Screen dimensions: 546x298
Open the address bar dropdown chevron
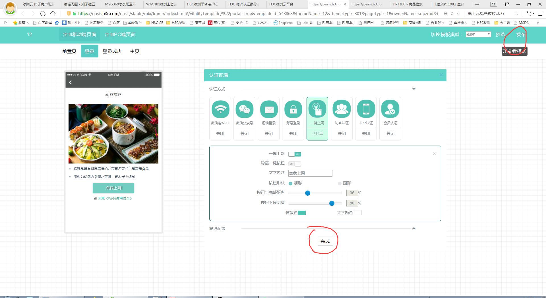click(x=458, y=14)
